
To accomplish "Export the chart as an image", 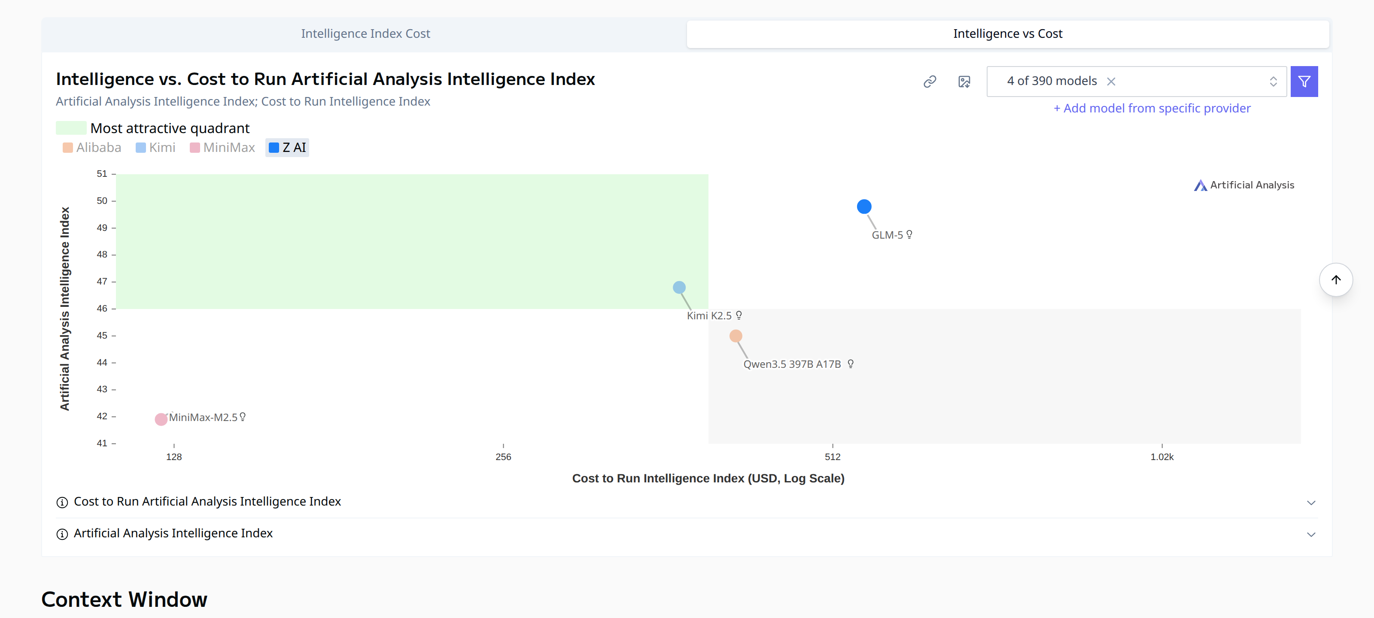I will 964,82.
